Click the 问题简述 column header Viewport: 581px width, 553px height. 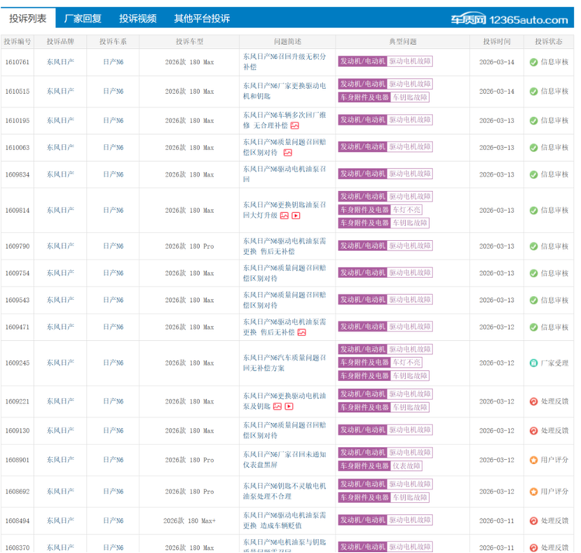(x=287, y=42)
